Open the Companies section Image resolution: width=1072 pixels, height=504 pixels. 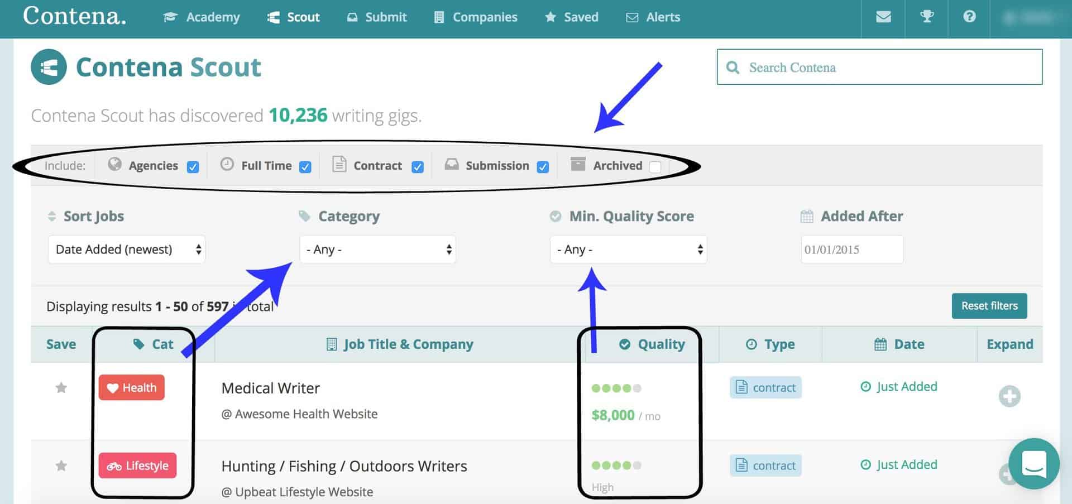(476, 17)
